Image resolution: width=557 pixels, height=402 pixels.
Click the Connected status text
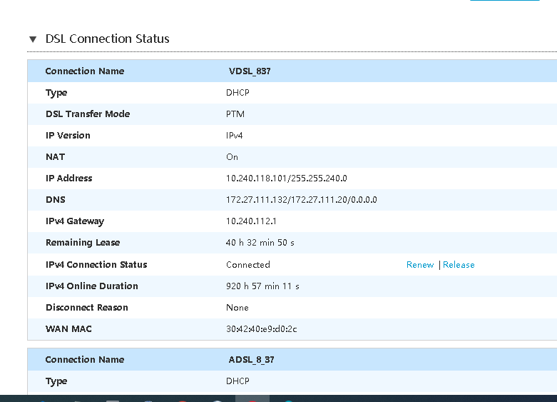tap(248, 265)
